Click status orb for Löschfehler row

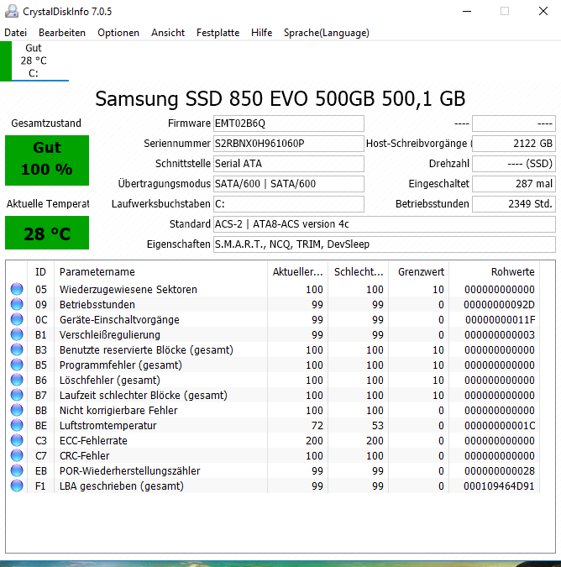pyautogui.click(x=17, y=380)
